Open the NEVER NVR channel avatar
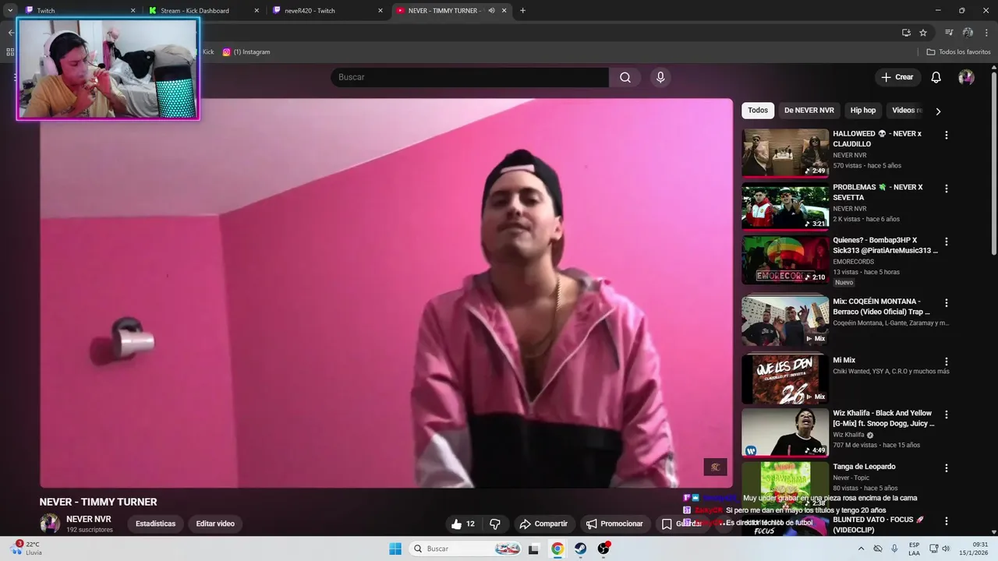This screenshot has width=998, height=561. (x=50, y=524)
